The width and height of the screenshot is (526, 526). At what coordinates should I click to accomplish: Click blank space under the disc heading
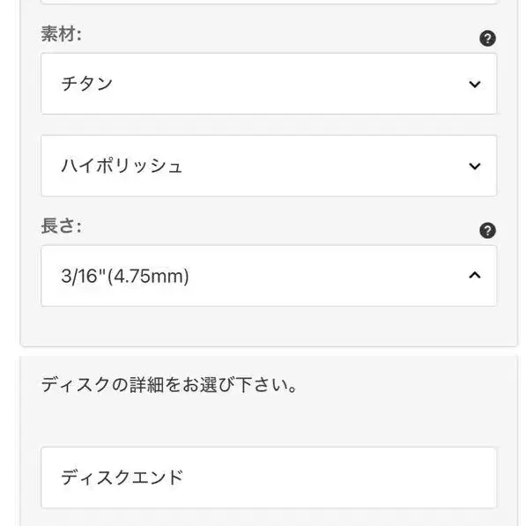269,421
